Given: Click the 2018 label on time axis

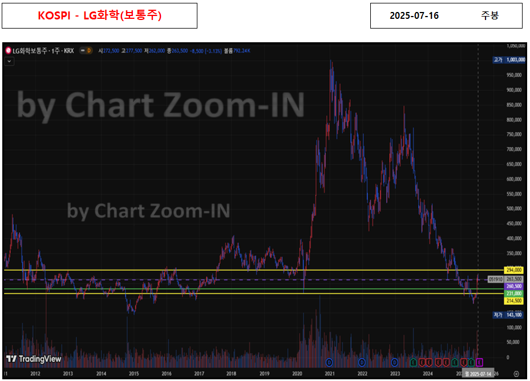Looking at the screenshot, I should tap(231, 374).
